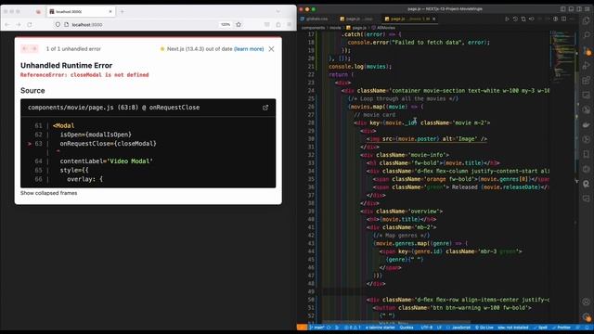This screenshot has width=594, height=334.
Task: Open the browser list-all-tabs chevron
Action: [278, 12]
